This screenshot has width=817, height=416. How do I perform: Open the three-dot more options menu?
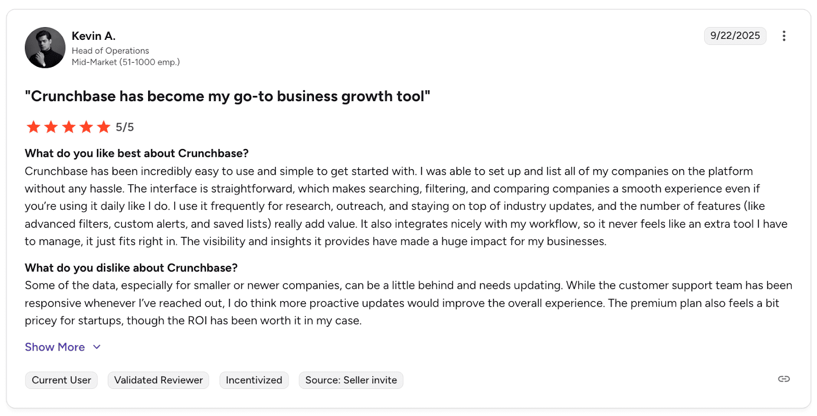click(x=784, y=36)
